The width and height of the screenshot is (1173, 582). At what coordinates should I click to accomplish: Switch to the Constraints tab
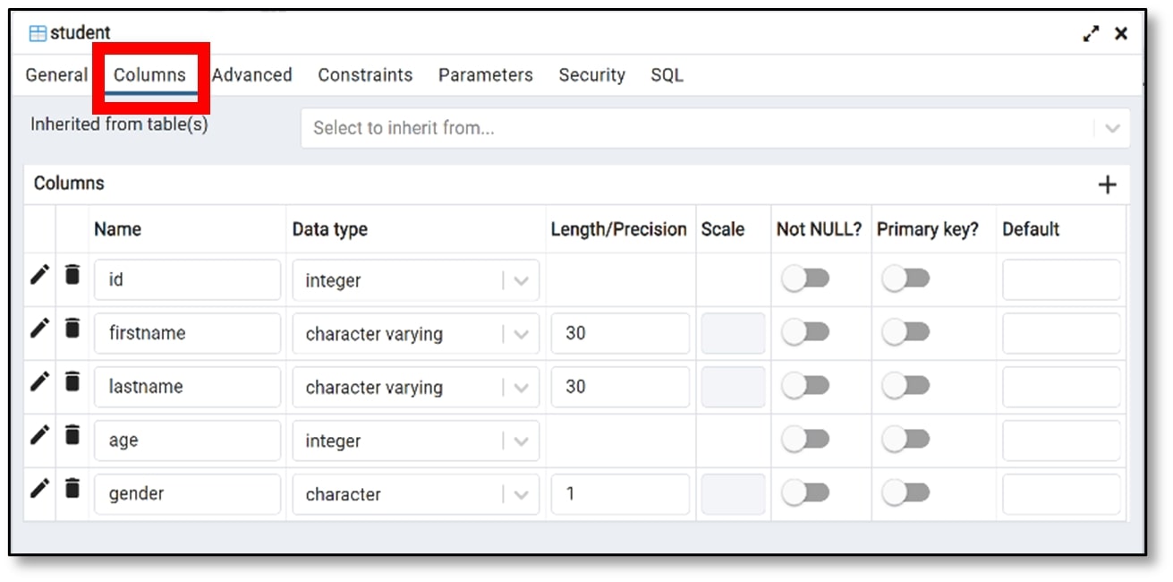(365, 75)
